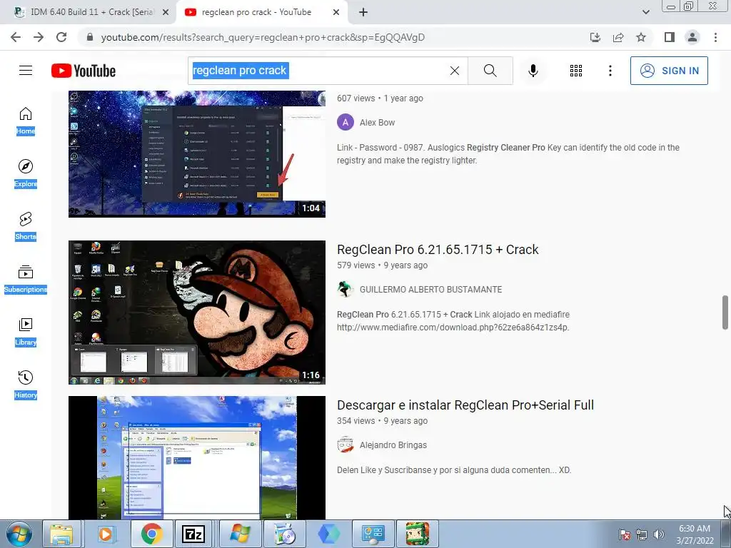Visit GUILLERMO ALBERTO BUSTAMANTE channel
This screenshot has width=731, height=548.
pyautogui.click(x=430, y=290)
